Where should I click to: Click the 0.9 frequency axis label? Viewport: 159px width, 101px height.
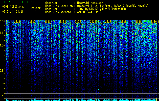(2, 58)
